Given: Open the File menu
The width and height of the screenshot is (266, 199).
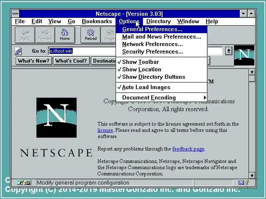Looking at the screenshot, I should (x=20, y=22).
